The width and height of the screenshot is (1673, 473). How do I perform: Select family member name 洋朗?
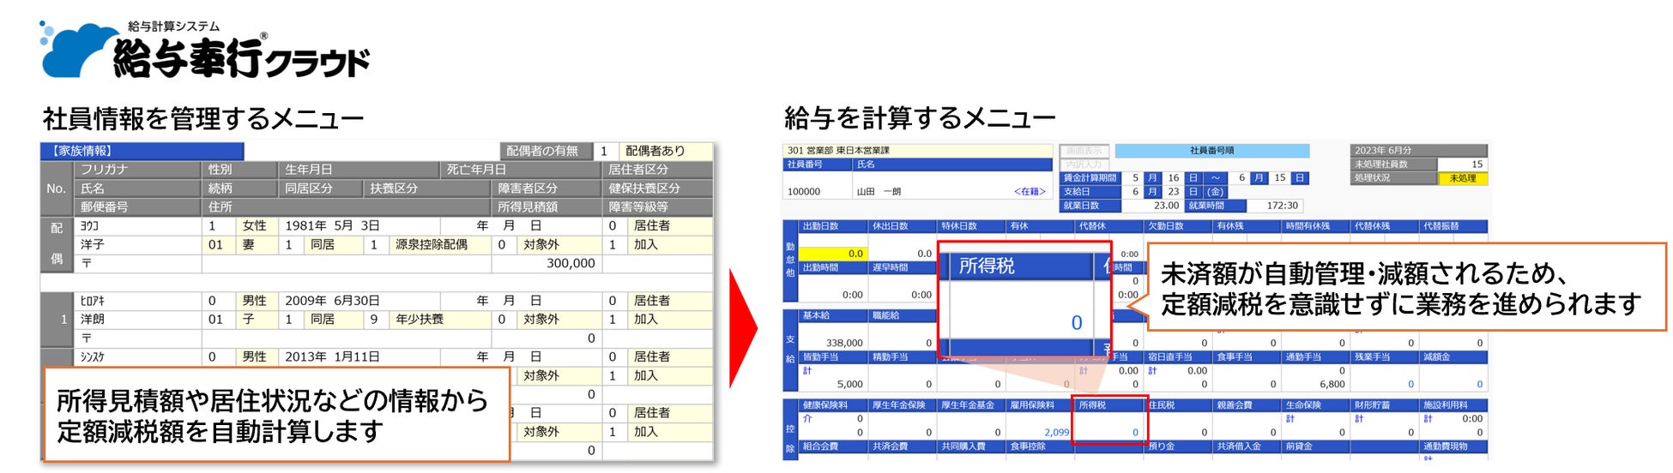tap(93, 319)
